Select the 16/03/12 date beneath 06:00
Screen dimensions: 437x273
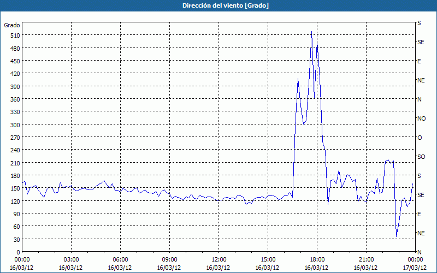[x=120, y=268]
